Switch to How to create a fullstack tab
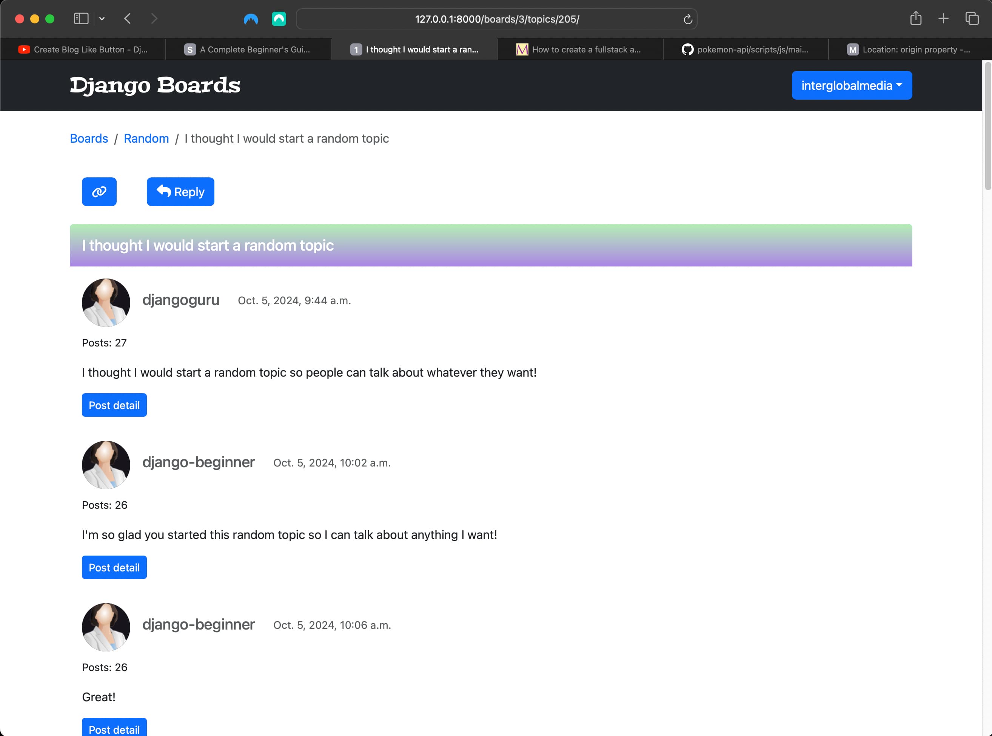Screen dimensions: 992x736 point(580,49)
